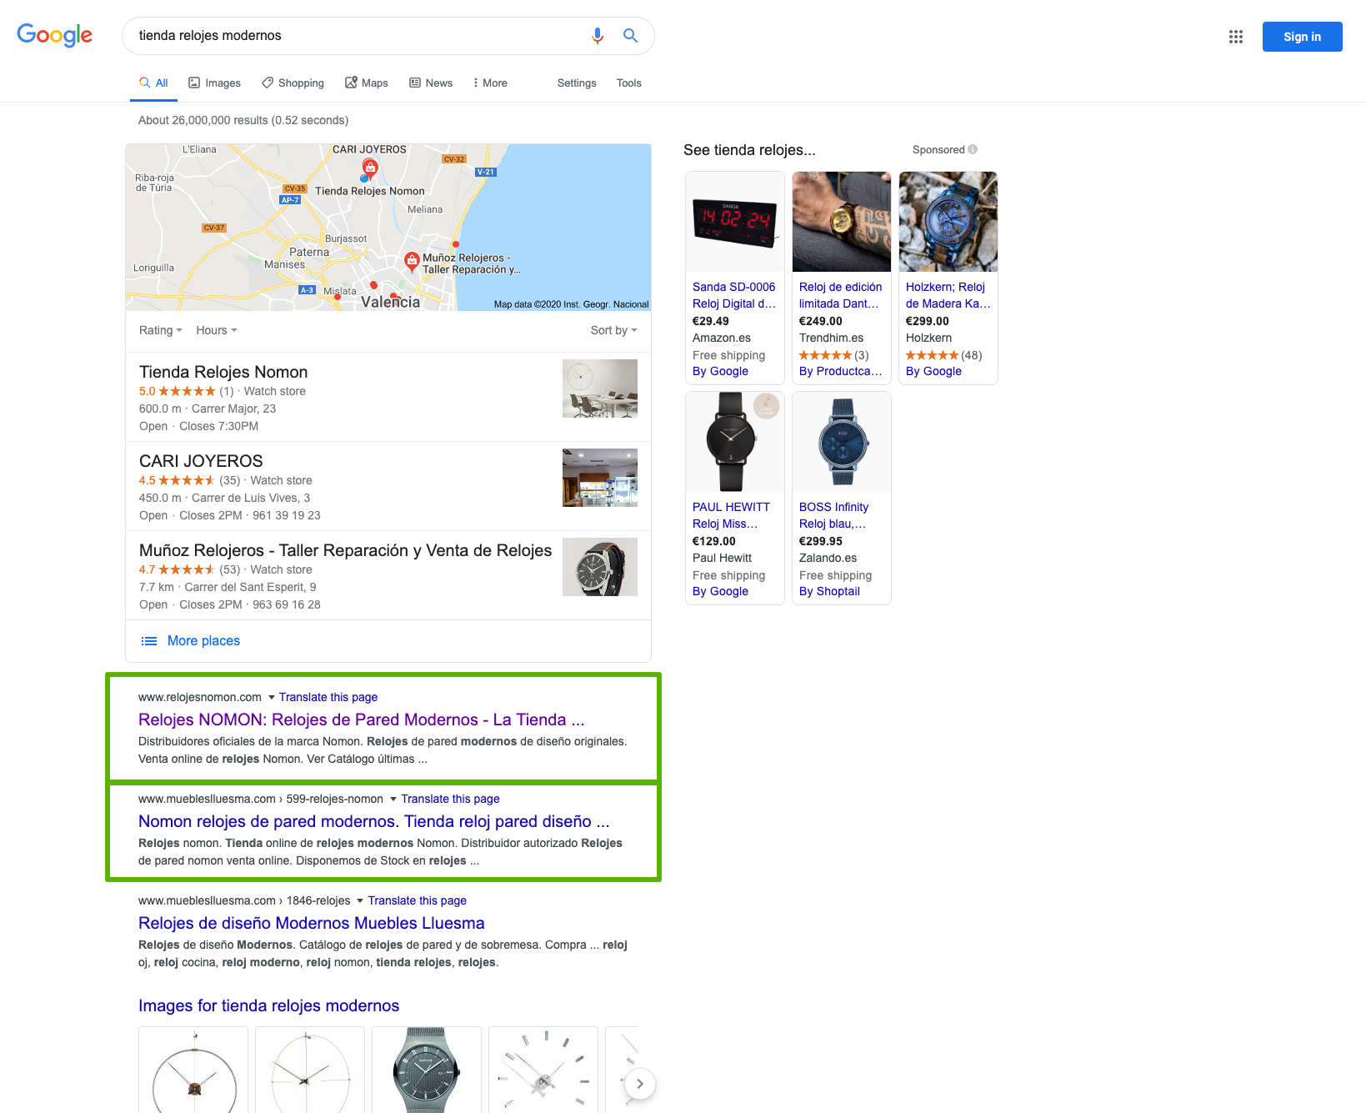The height and width of the screenshot is (1113, 1366).
Task: Click the Sponsored info icon
Action: [973, 150]
